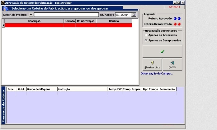Screen dimensions: 217x130
Task: Open the Dt. Aprov. calendar picker icon
Action: [134, 15]
